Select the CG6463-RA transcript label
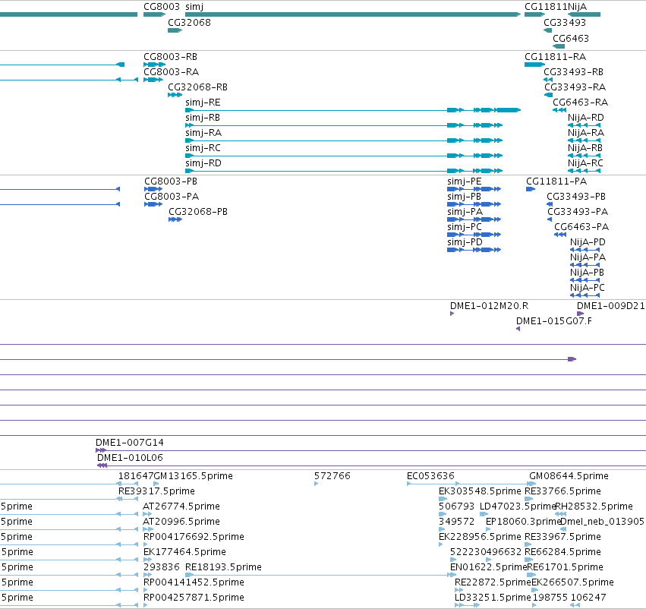This screenshot has height=609, width=646. [x=580, y=103]
